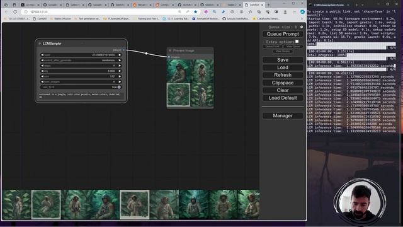403x227 pixels.
Task: Open the Stable Diffusion bookmark
Action: [x=60, y=18]
